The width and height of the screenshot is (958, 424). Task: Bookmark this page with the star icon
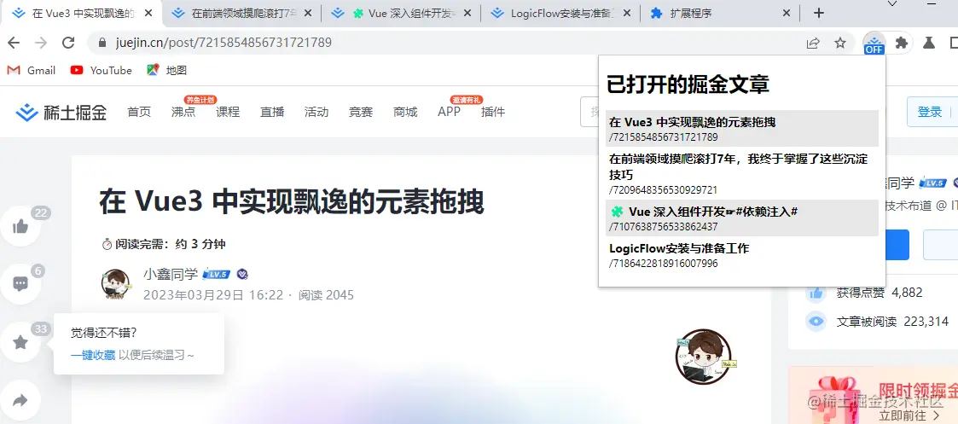[x=840, y=43]
